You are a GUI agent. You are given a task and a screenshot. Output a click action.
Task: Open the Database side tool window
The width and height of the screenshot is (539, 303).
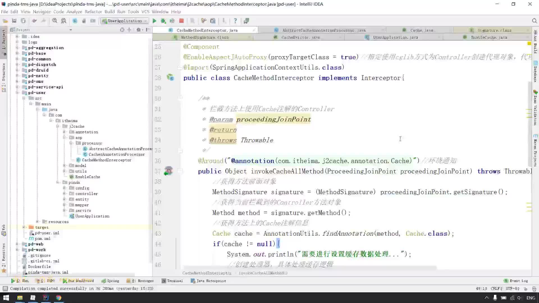(535, 71)
